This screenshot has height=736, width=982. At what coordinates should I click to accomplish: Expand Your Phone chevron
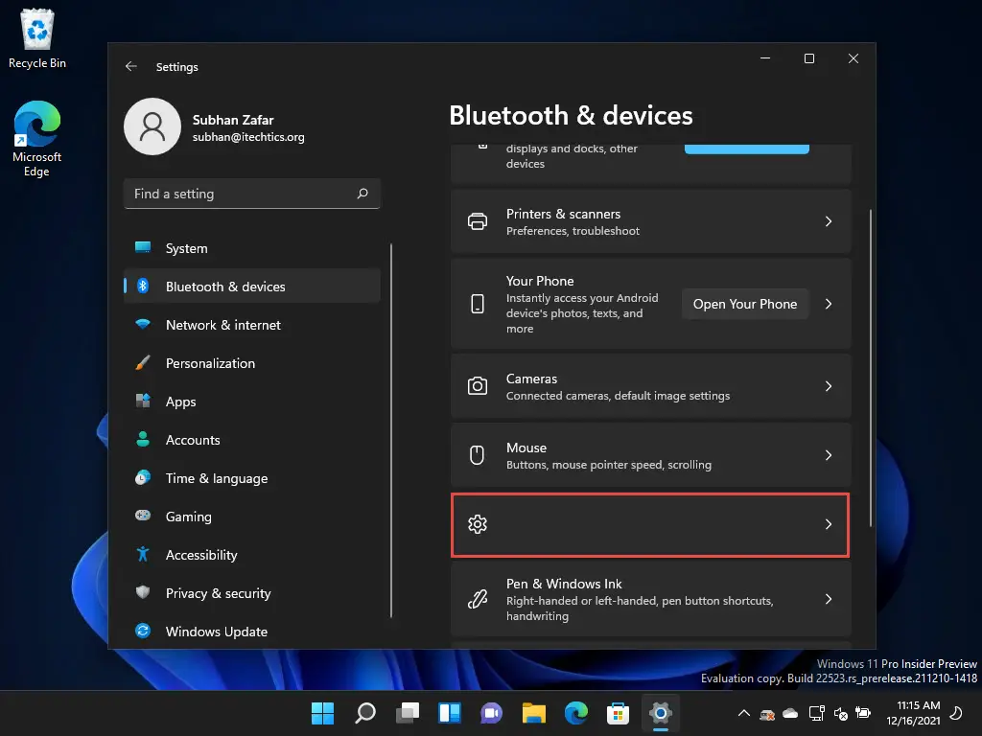point(829,304)
